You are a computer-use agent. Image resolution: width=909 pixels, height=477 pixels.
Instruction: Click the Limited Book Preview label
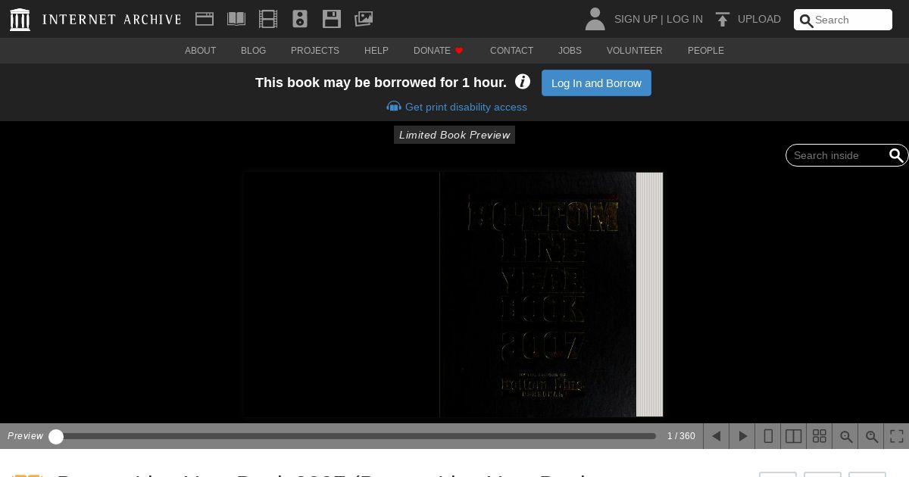tap(454, 135)
